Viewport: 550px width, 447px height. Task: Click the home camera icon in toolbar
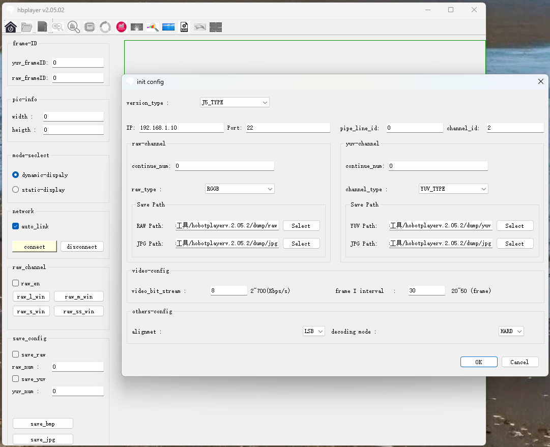11,27
